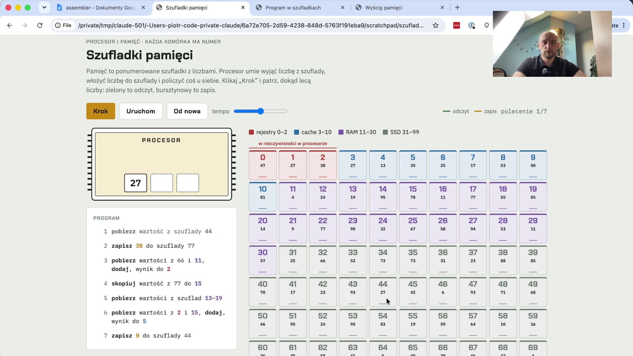The image size is (633, 356).
Task: Close the Wyścig pamięci tab
Action: click(x=442, y=7)
